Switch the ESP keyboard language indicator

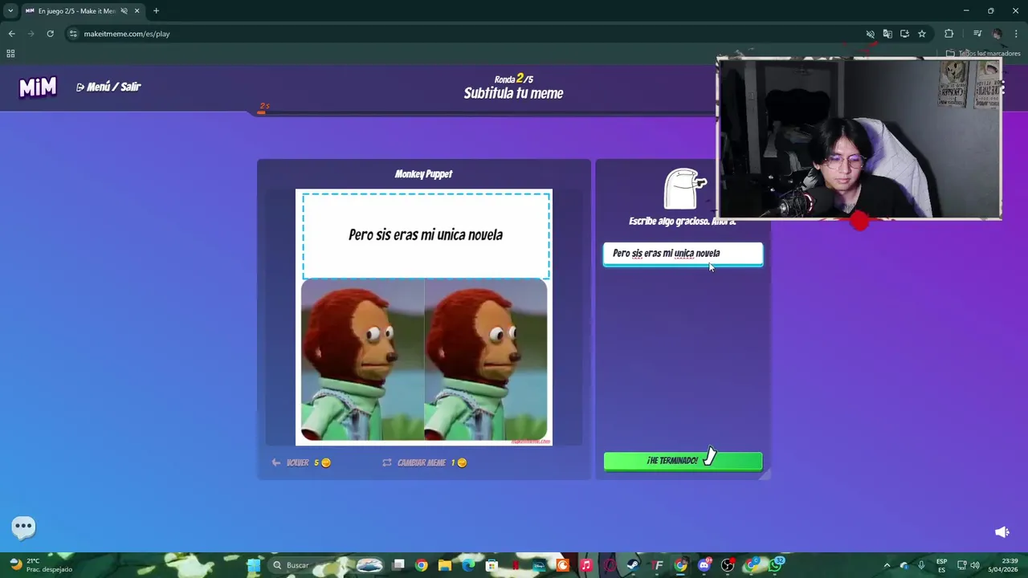coord(941,565)
